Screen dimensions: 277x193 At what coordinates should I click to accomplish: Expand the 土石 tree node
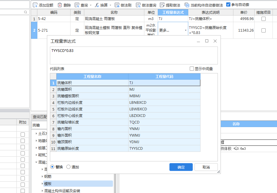pos(36,134)
